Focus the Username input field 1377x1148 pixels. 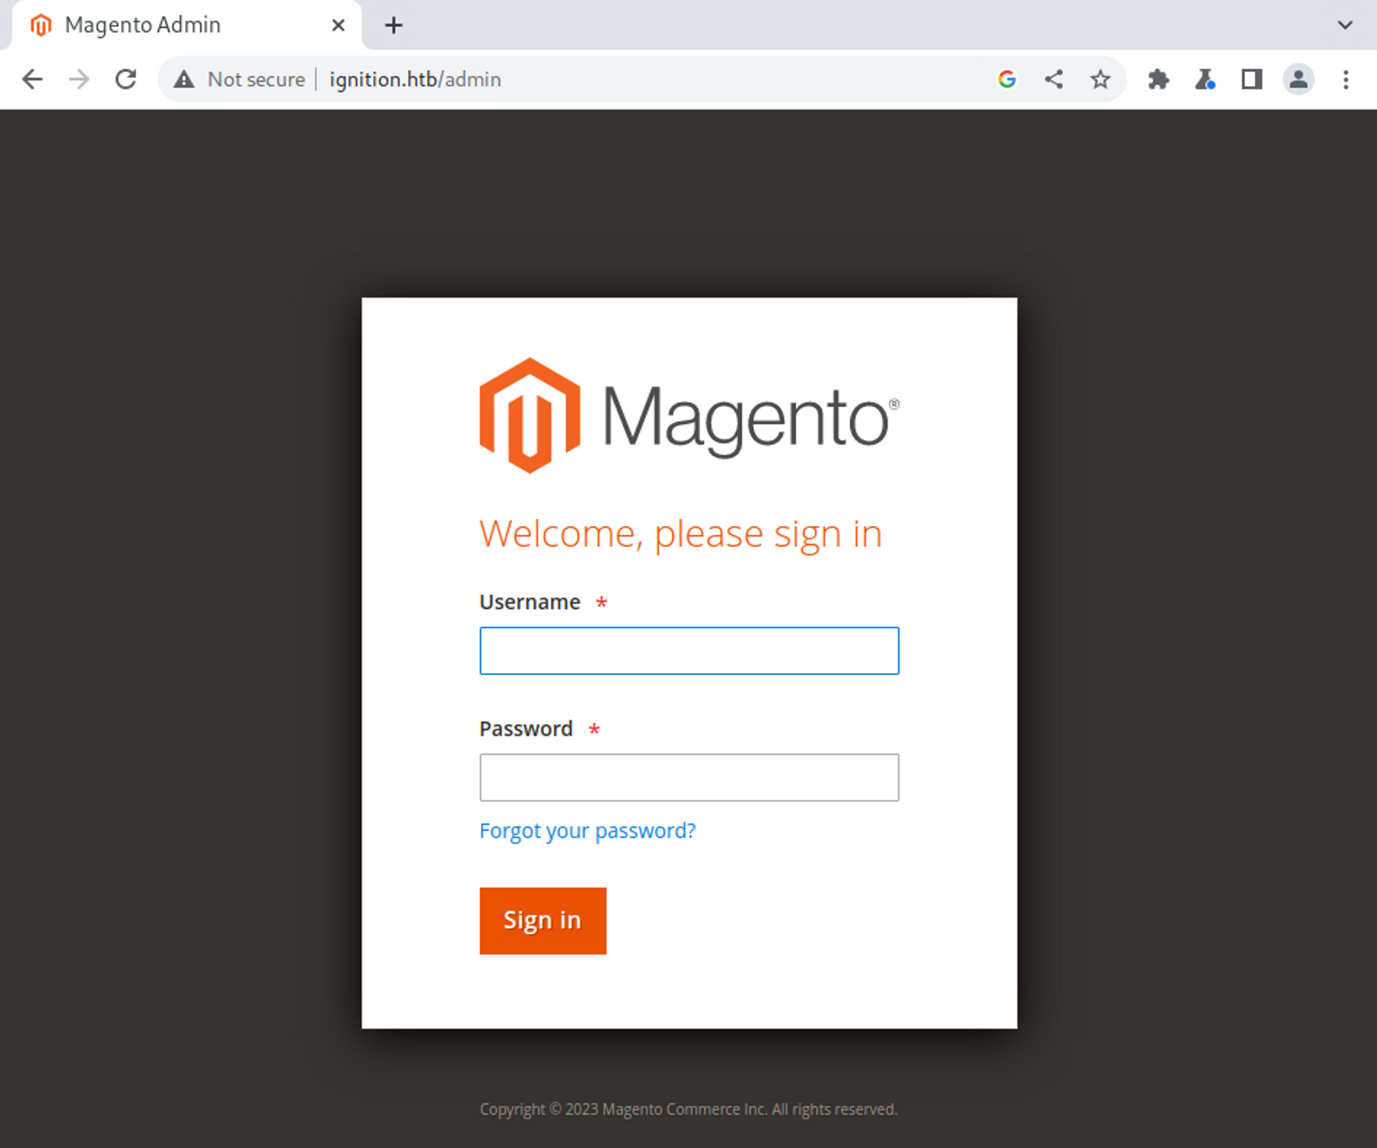689,651
